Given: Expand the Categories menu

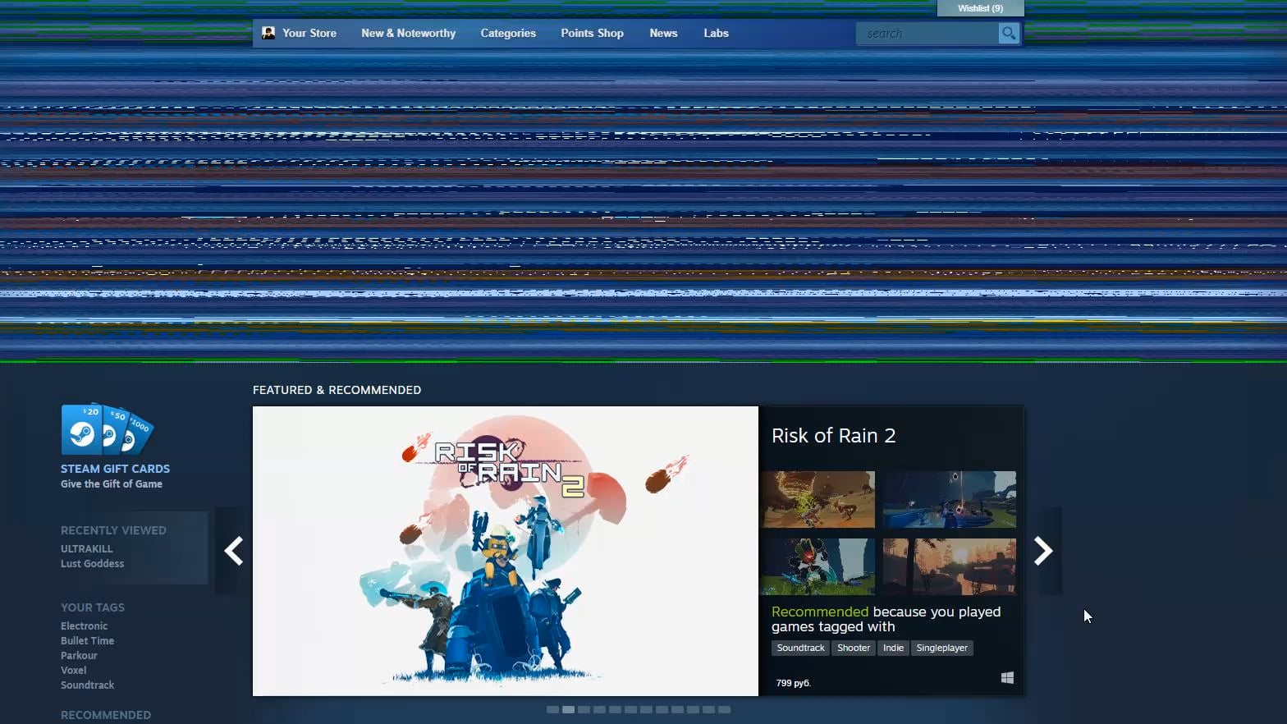Looking at the screenshot, I should [x=508, y=34].
